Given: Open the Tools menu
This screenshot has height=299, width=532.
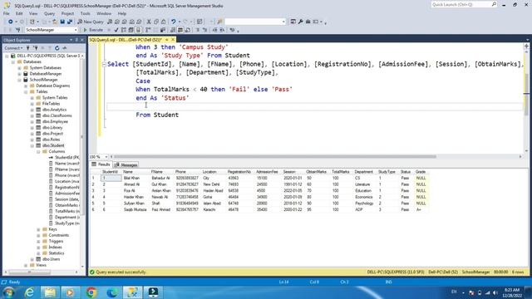Looking at the screenshot, I should coord(85,13).
